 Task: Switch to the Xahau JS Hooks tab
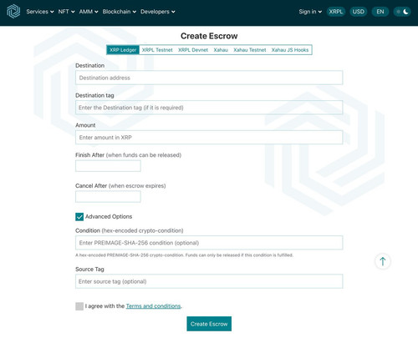(x=290, y=50)
